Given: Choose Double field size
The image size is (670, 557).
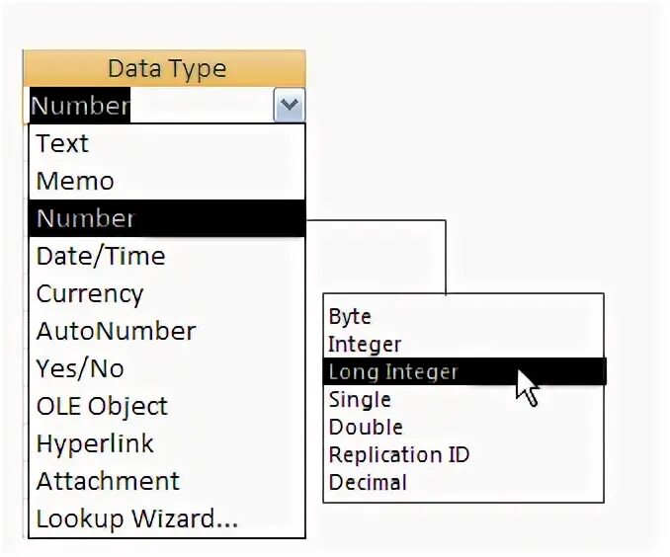Looking at the screenshot, I should pos(463,428).
